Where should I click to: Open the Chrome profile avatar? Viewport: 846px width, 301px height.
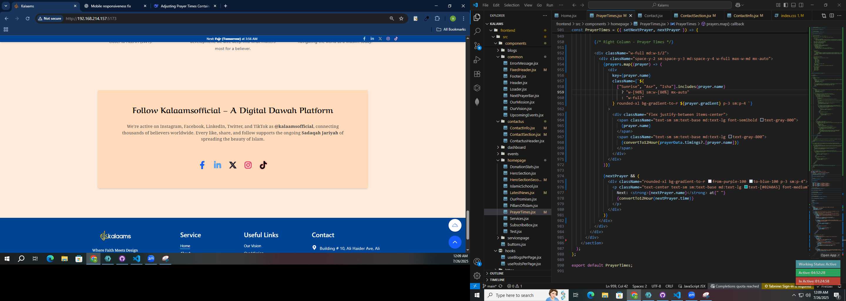tap(453, 19)
